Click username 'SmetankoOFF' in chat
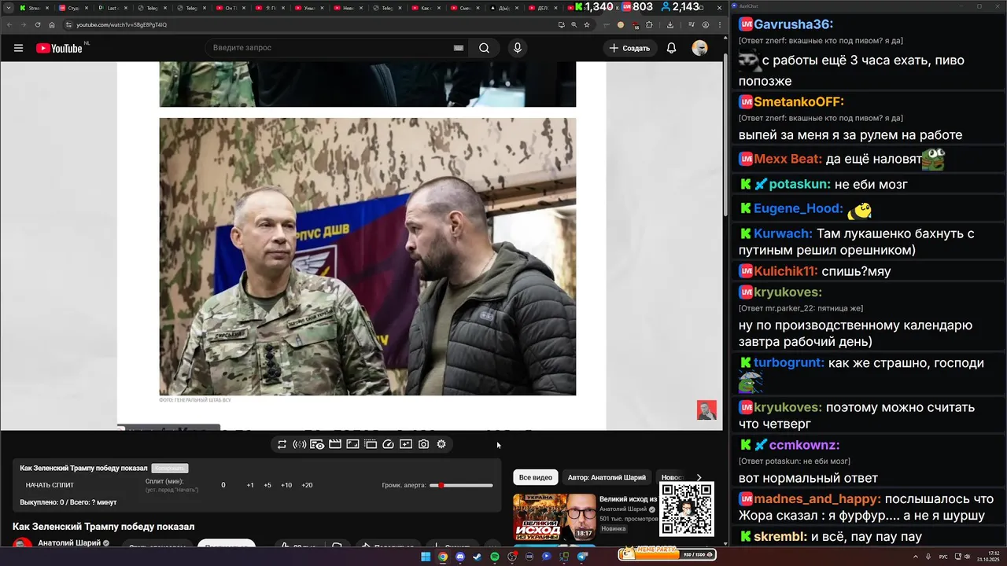Screen dimensions: 1007x566 pos(799,101)
